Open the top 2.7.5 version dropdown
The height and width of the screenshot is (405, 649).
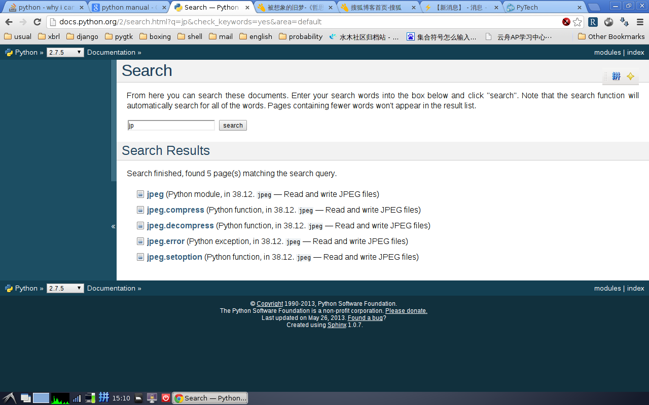[x=65, y=53]
